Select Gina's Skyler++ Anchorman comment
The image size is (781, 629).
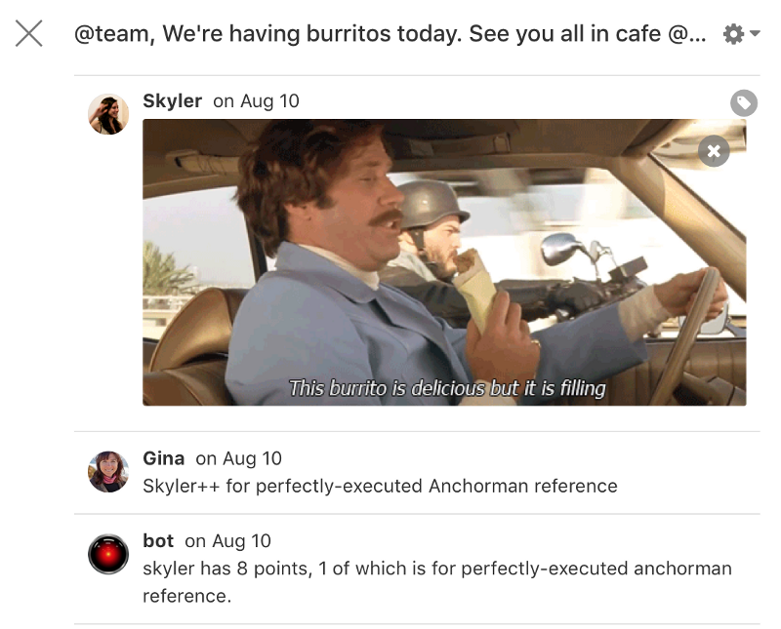click(380, 486)
